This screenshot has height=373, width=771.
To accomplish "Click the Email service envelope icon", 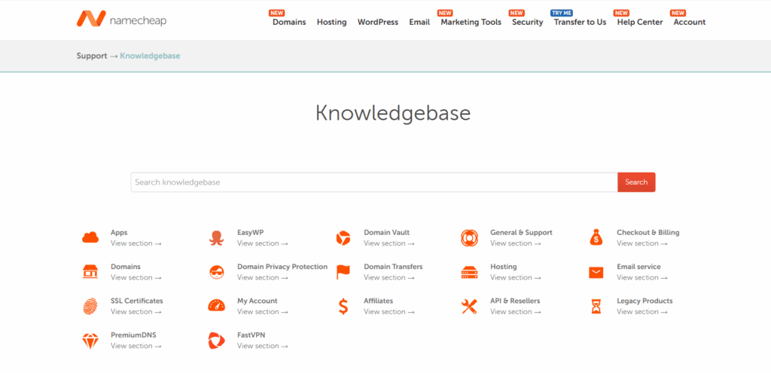I will [596, 272].
